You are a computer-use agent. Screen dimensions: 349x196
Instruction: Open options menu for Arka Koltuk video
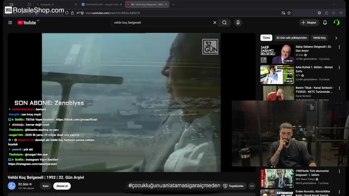(x=339, y=68)
